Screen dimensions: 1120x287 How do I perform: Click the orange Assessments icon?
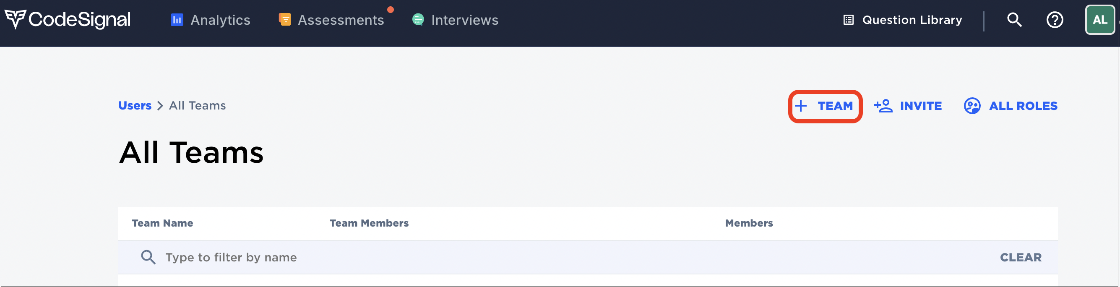pos(285,20)
